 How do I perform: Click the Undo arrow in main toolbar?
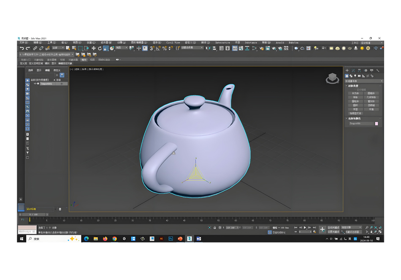pos(22,48)
